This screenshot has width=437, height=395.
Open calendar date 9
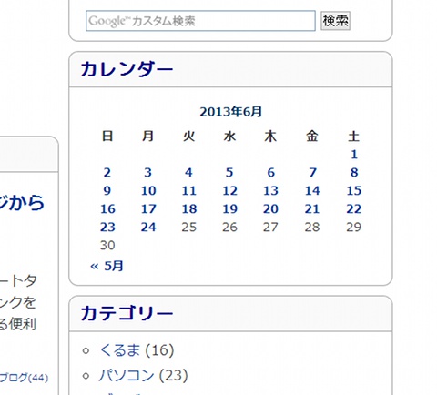coord(107,191)
